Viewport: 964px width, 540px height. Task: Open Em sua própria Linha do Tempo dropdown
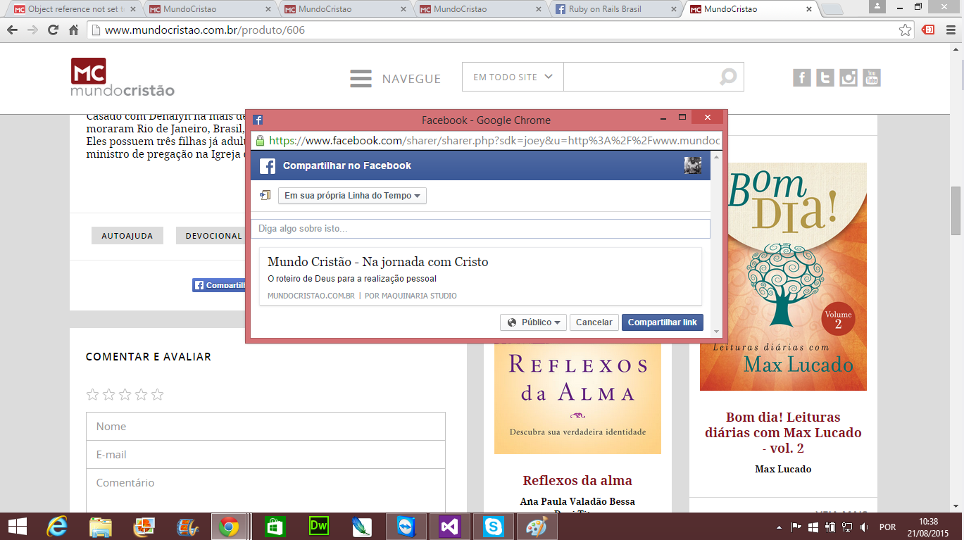click(352, 196)
